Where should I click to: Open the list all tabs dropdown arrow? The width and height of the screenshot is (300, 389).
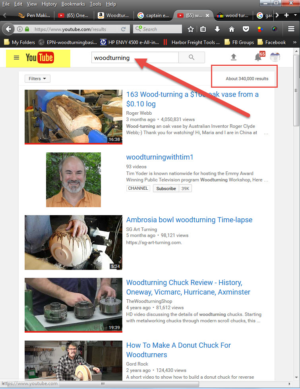click(295, 15)
